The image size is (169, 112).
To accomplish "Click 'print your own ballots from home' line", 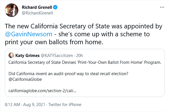I will click(54, 42).
